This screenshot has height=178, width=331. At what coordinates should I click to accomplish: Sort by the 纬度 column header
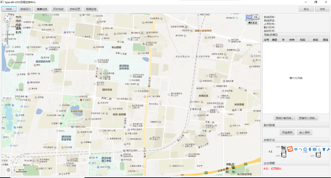point(315,40)
